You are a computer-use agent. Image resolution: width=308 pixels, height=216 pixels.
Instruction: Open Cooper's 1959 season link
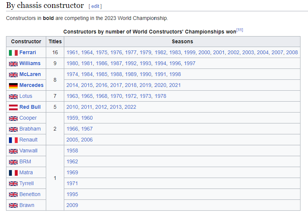[72, 118]
